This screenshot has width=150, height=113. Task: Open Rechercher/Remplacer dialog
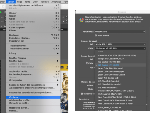coord(33,74)
